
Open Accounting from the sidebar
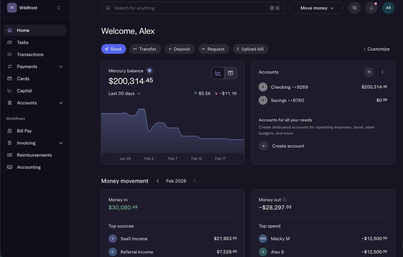coord(29,167)
